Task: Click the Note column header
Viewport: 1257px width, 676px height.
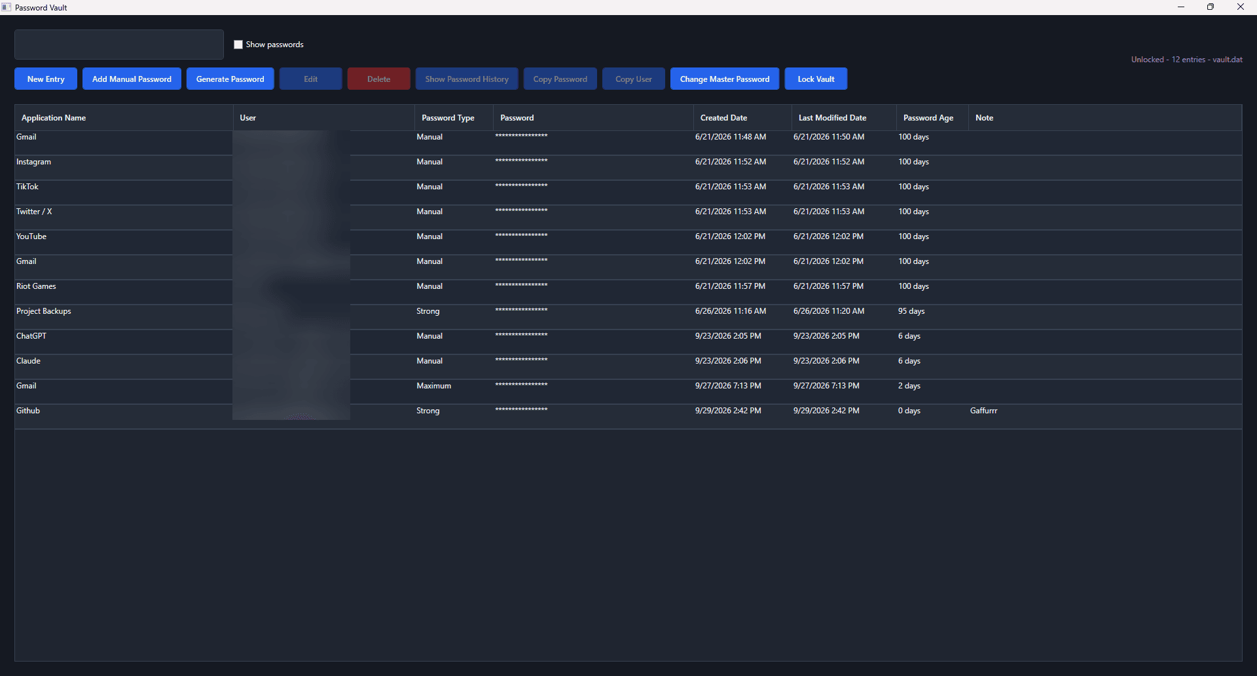Action: (1105, 118)
